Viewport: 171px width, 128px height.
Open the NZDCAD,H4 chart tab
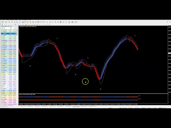click(76, 106)
